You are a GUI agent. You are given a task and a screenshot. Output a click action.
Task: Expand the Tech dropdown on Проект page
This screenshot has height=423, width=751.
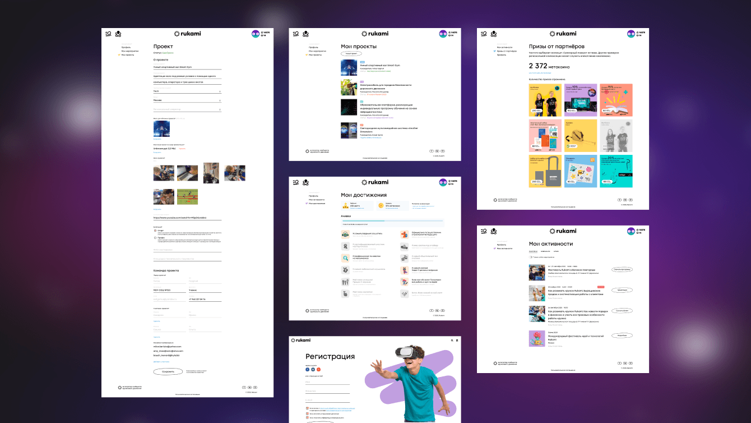coord(187,91)
